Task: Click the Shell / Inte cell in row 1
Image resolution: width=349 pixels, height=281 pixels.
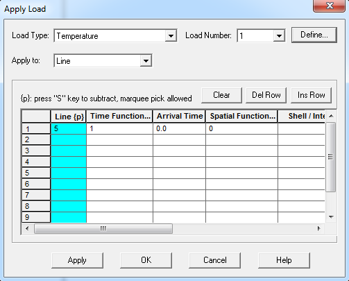Action: coord(302,128)
